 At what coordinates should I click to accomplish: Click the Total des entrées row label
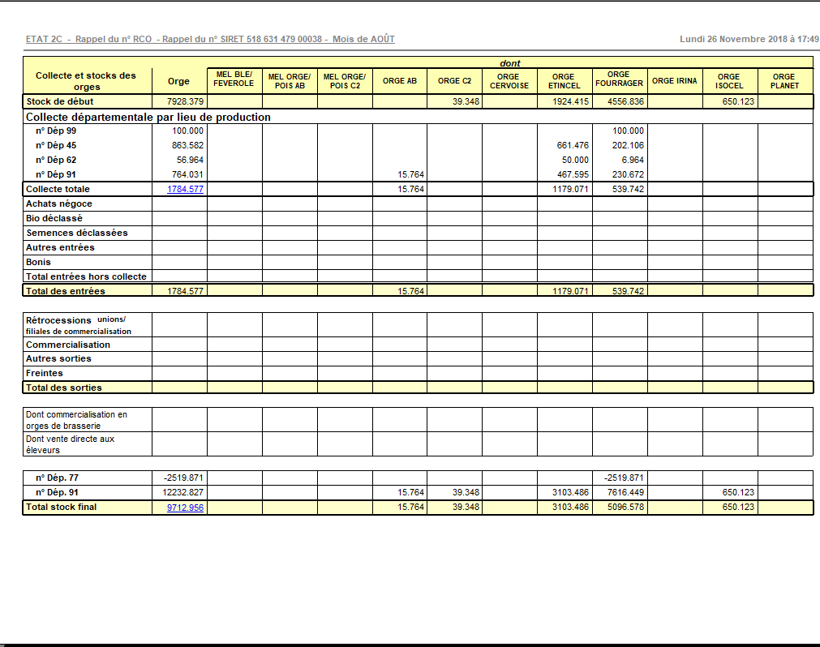click(66, 291)
